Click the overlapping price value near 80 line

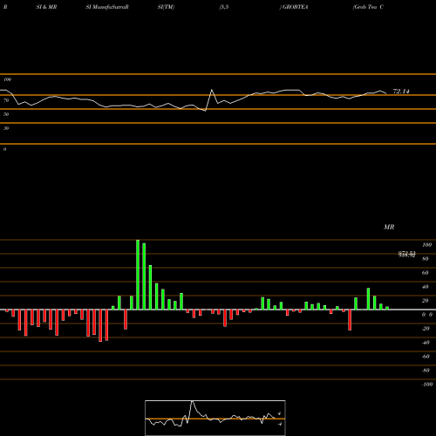tap(407, 255)
